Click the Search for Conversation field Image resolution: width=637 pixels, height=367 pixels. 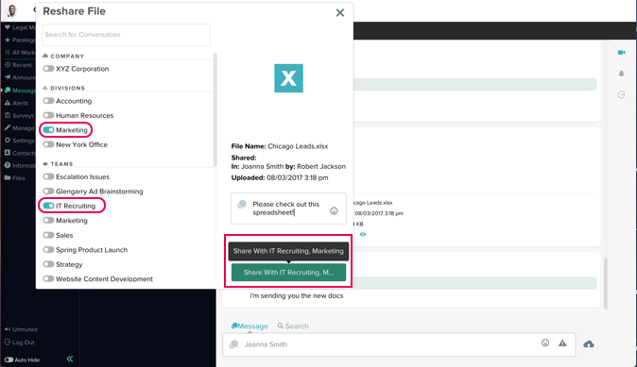point(127,35)
